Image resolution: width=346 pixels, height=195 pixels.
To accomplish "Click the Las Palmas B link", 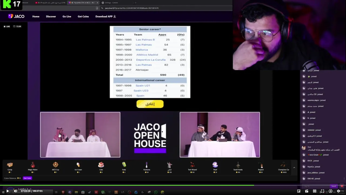I will [145, 40].
